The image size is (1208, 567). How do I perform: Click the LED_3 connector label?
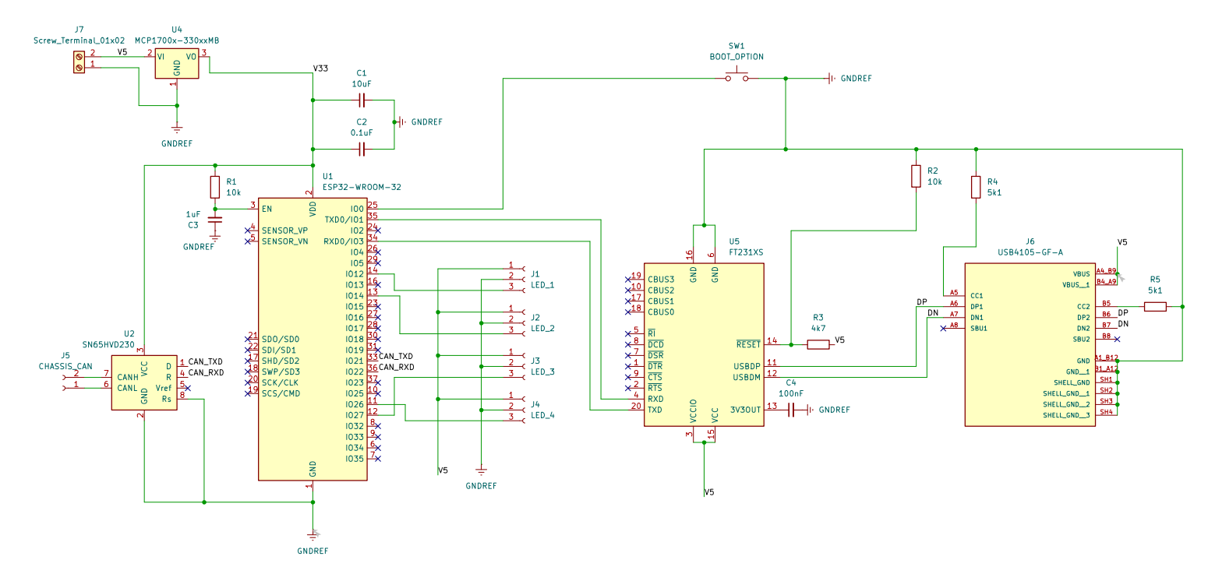click(542, 372)
